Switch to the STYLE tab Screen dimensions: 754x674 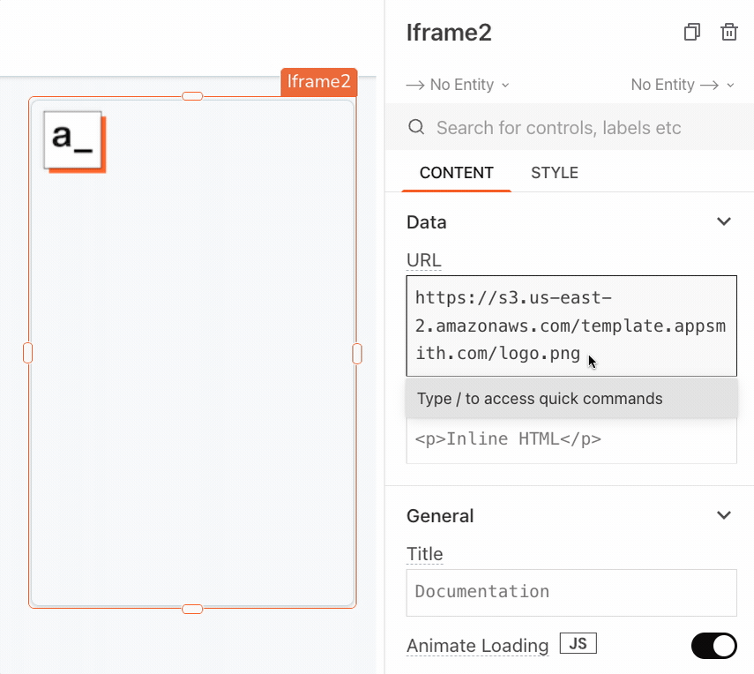tap(554, 173)
